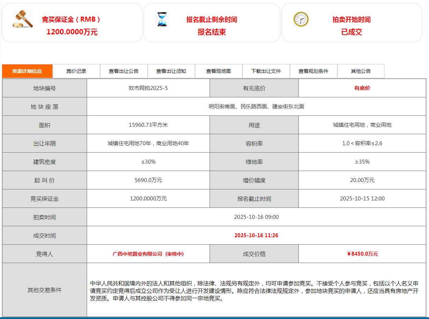Click the red 有底价 value
Image resolution: width=429 pixels, height=319 pixels.
point(362,88)
